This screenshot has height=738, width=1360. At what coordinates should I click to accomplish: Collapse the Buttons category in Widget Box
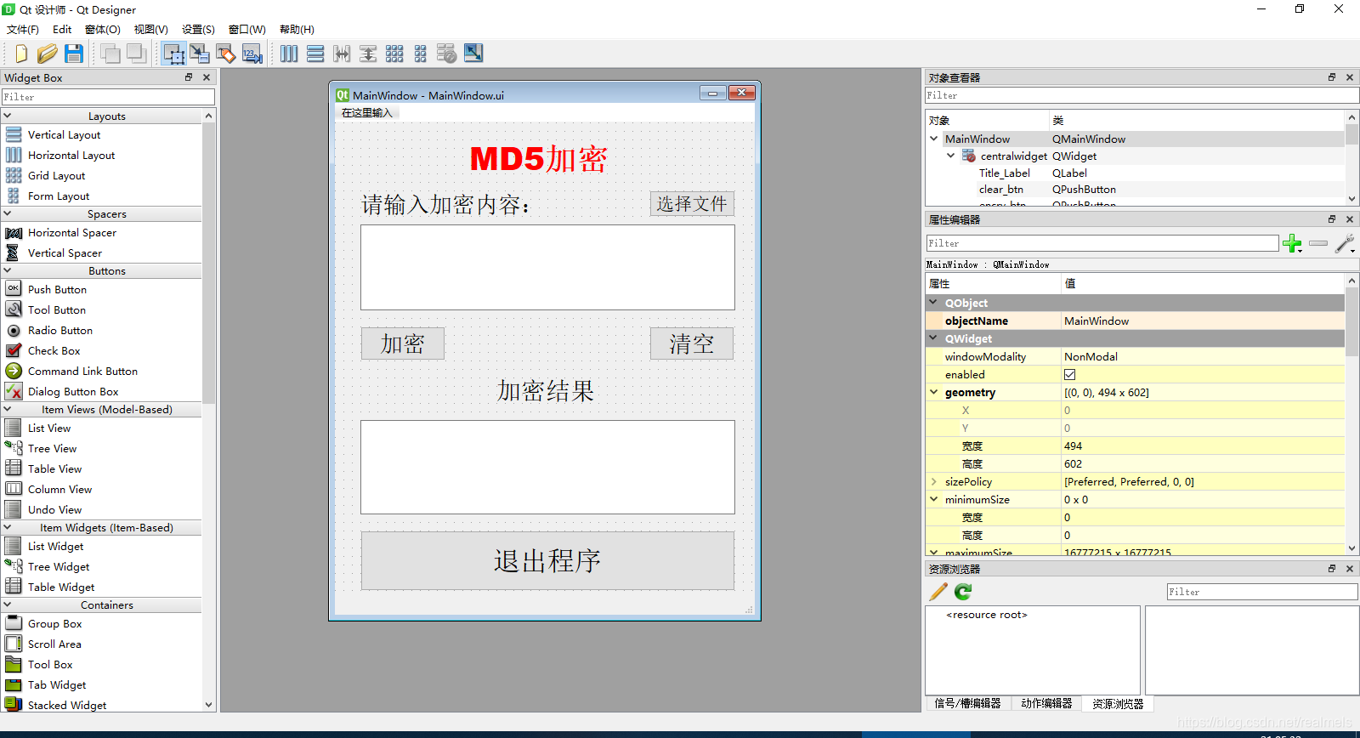[x=8, y=270]
